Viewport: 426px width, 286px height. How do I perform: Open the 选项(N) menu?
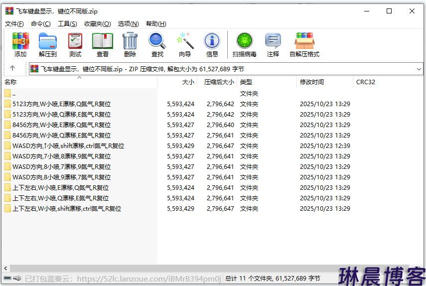click(x=128, y=24)
